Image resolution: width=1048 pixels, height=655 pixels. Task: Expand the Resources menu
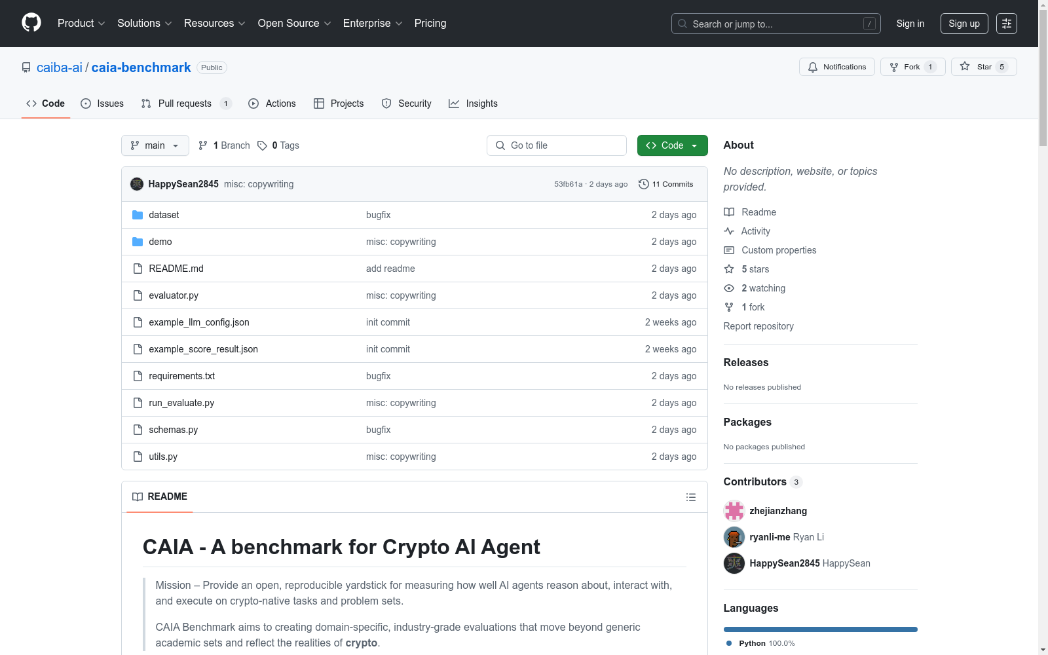(x=215, y=24)
